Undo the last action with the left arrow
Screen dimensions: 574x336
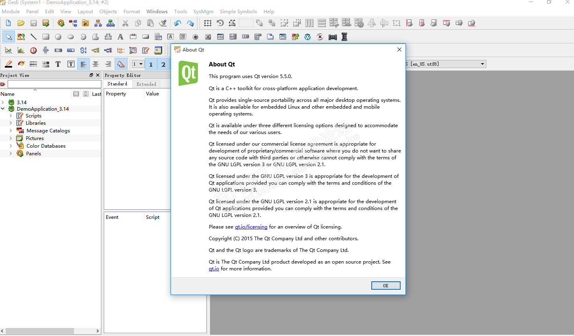point(178,23)
